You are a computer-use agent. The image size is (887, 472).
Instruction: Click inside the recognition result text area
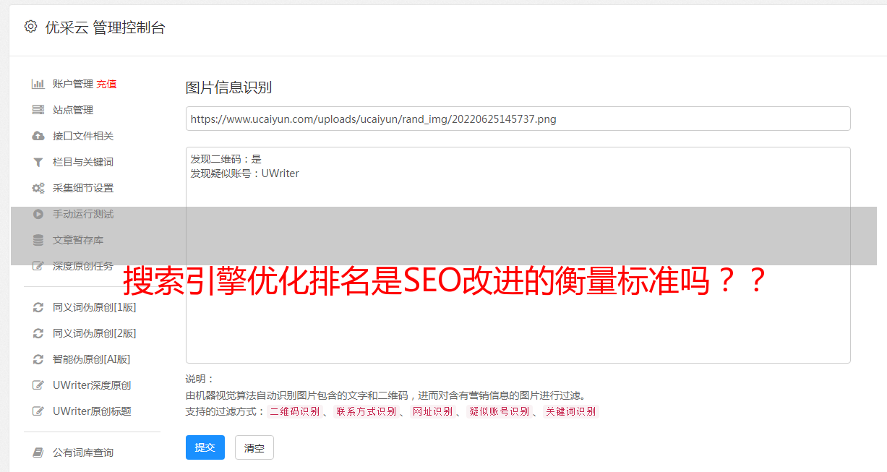point(518,255)
